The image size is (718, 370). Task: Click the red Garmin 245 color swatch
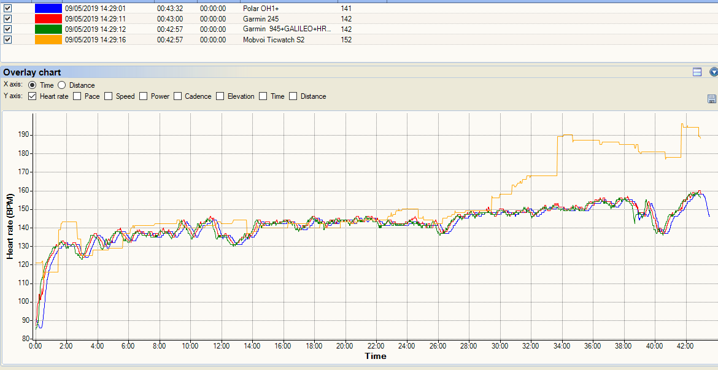pos(48,19)
